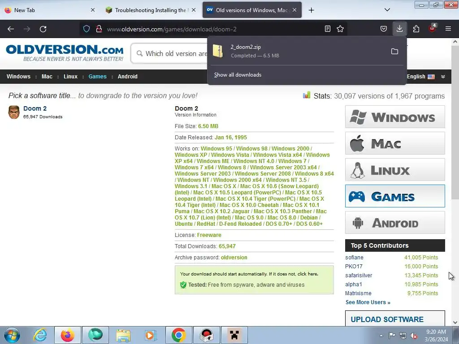Click the muted volume tray icon
The image size is (459, 344).
pos(414,335)
